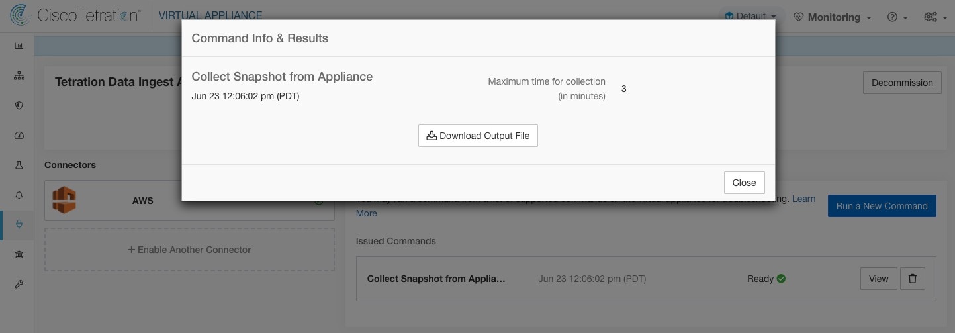The width and height of the screenshot is (955, 333).
Task: Click Enable Another Connector
Action: coord(189,250)
